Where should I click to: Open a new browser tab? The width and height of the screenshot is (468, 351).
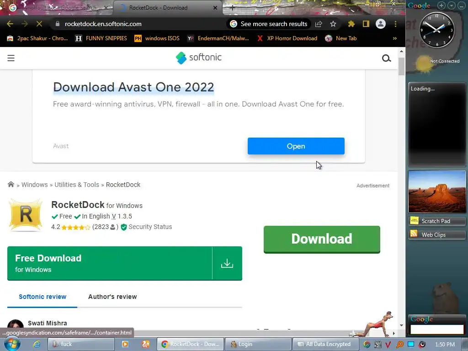tap(233, 8)
